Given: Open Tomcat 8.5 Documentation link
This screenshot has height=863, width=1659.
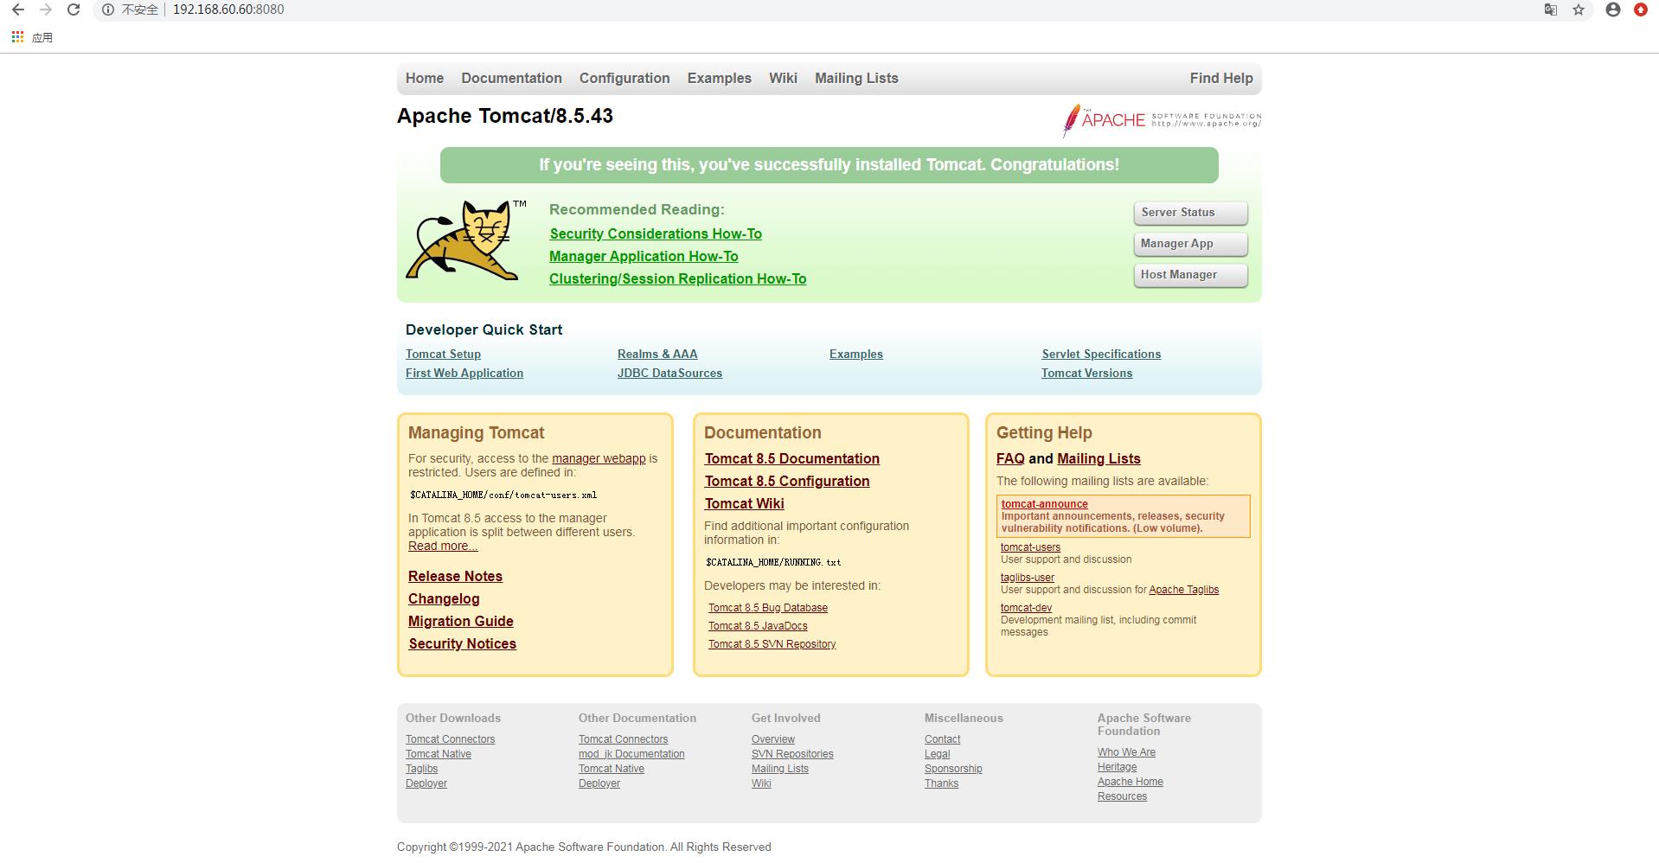Looking at the screenshot, I should pyautogui.click(x=791, y=458).
